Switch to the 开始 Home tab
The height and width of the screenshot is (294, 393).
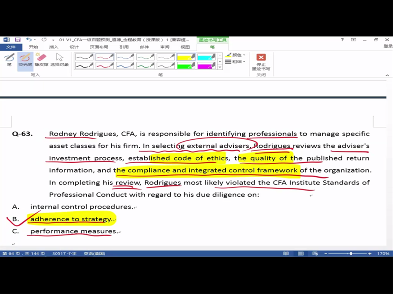click(x=33, y=47)
